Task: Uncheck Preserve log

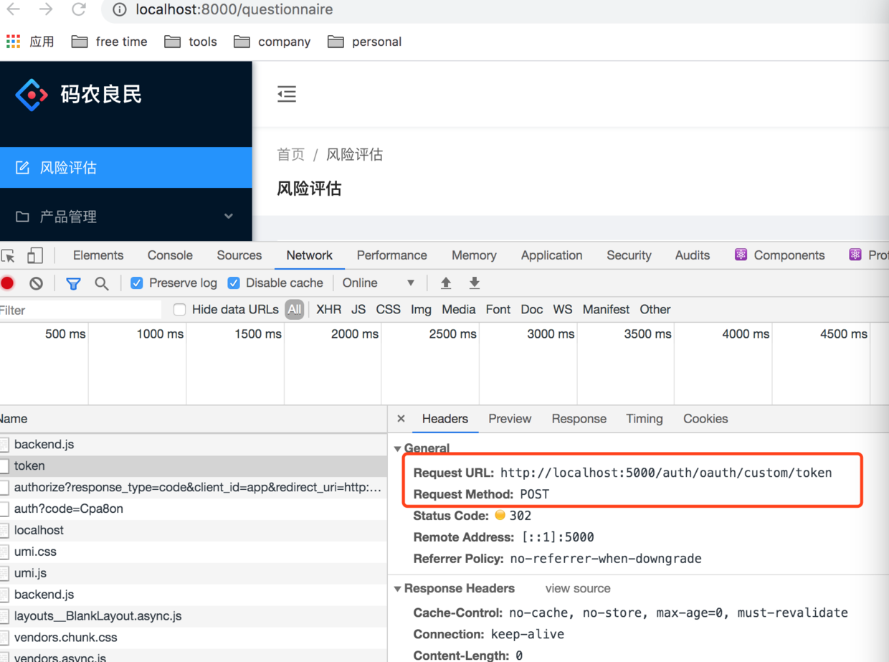Action: coord(136,283)
